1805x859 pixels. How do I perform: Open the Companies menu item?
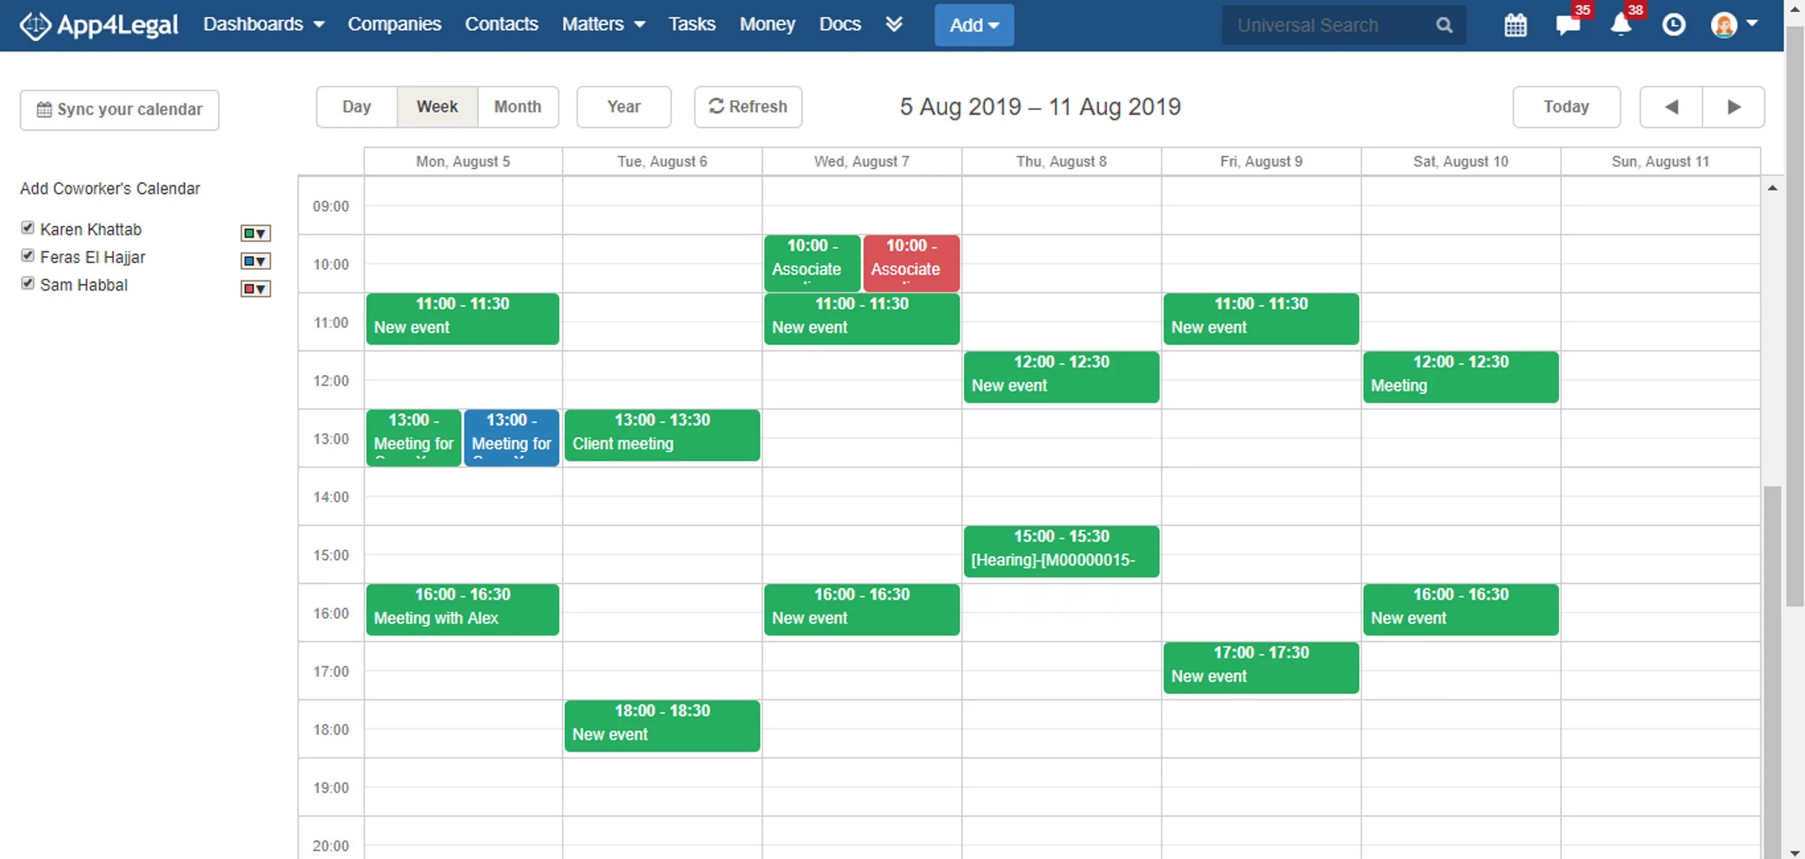click(x=394, y=25)
